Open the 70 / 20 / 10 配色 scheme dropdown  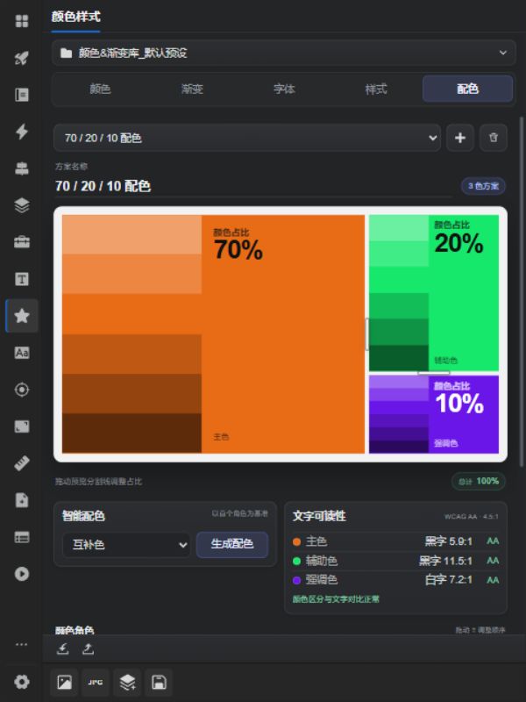pyautogui.click(x=247, y=138)
